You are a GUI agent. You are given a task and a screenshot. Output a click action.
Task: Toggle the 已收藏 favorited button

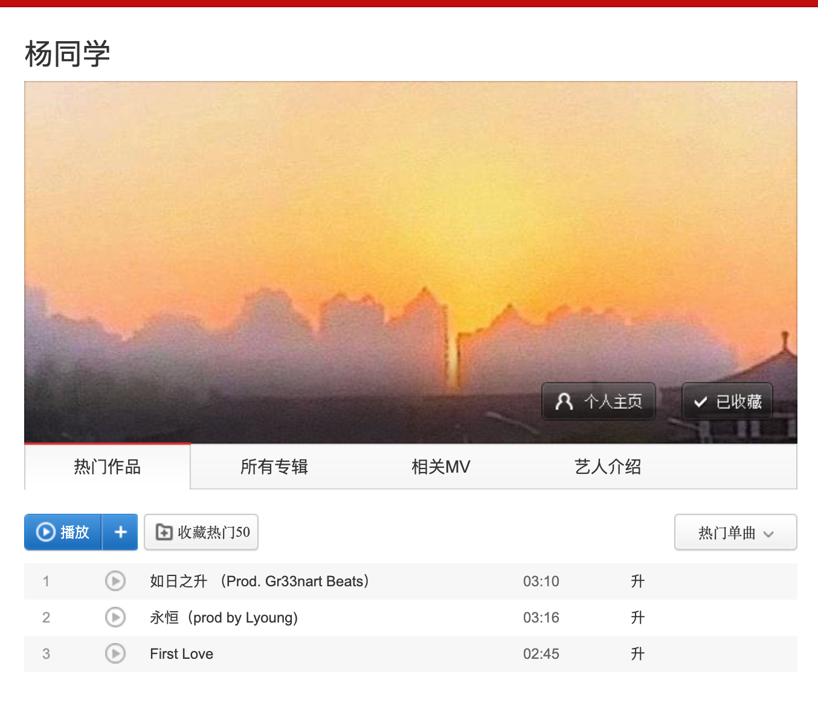(x=727, y=401)
